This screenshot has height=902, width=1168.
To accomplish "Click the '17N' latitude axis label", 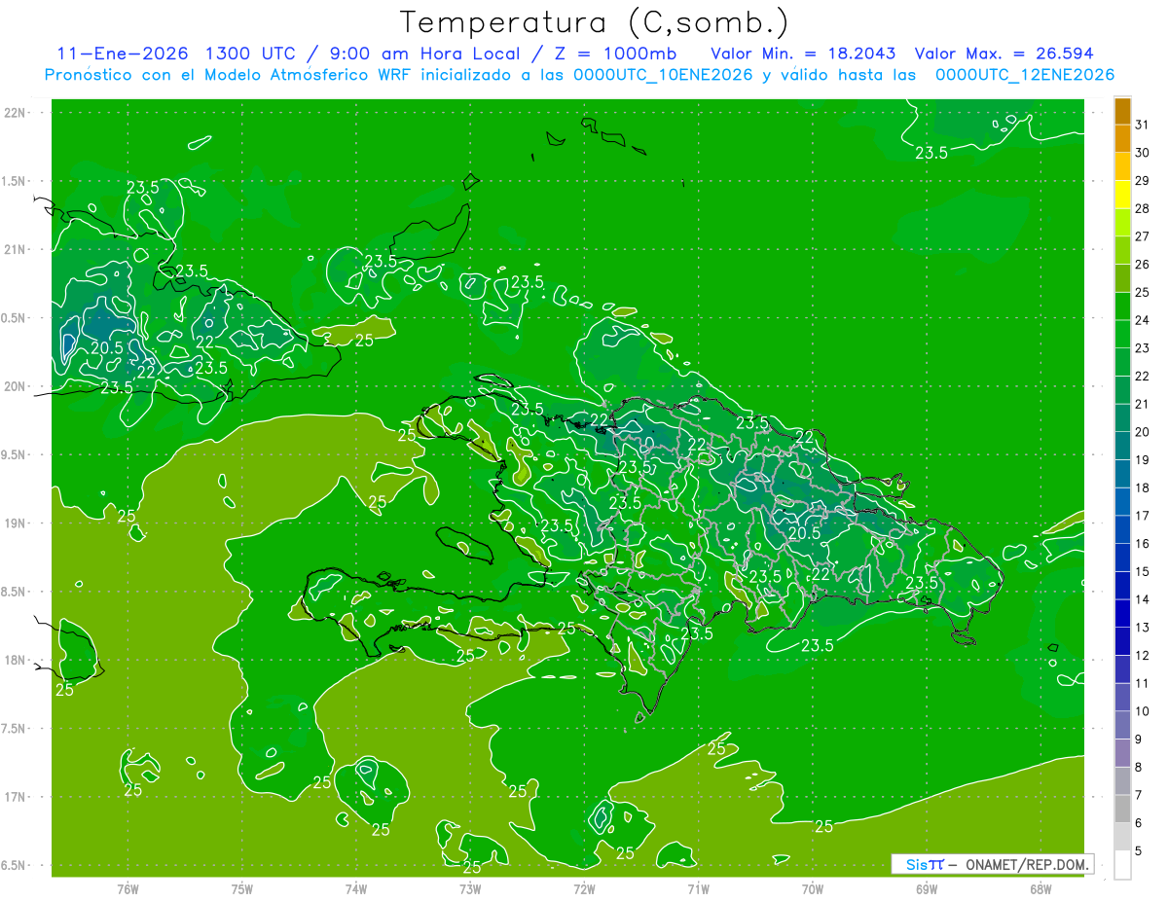I will pos(16,797).
